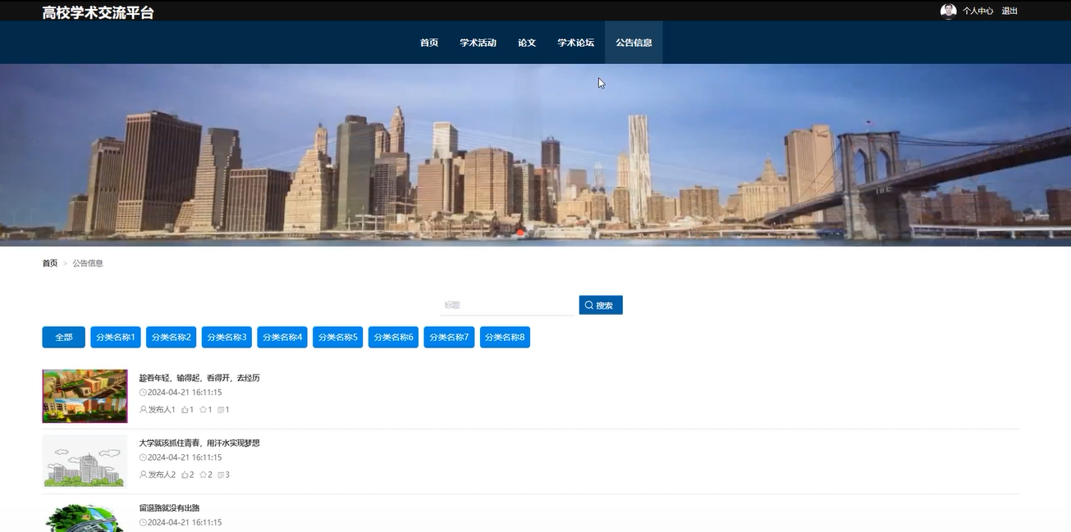Open the sketched city thumbnail of second post

click(x=85, y=461)
